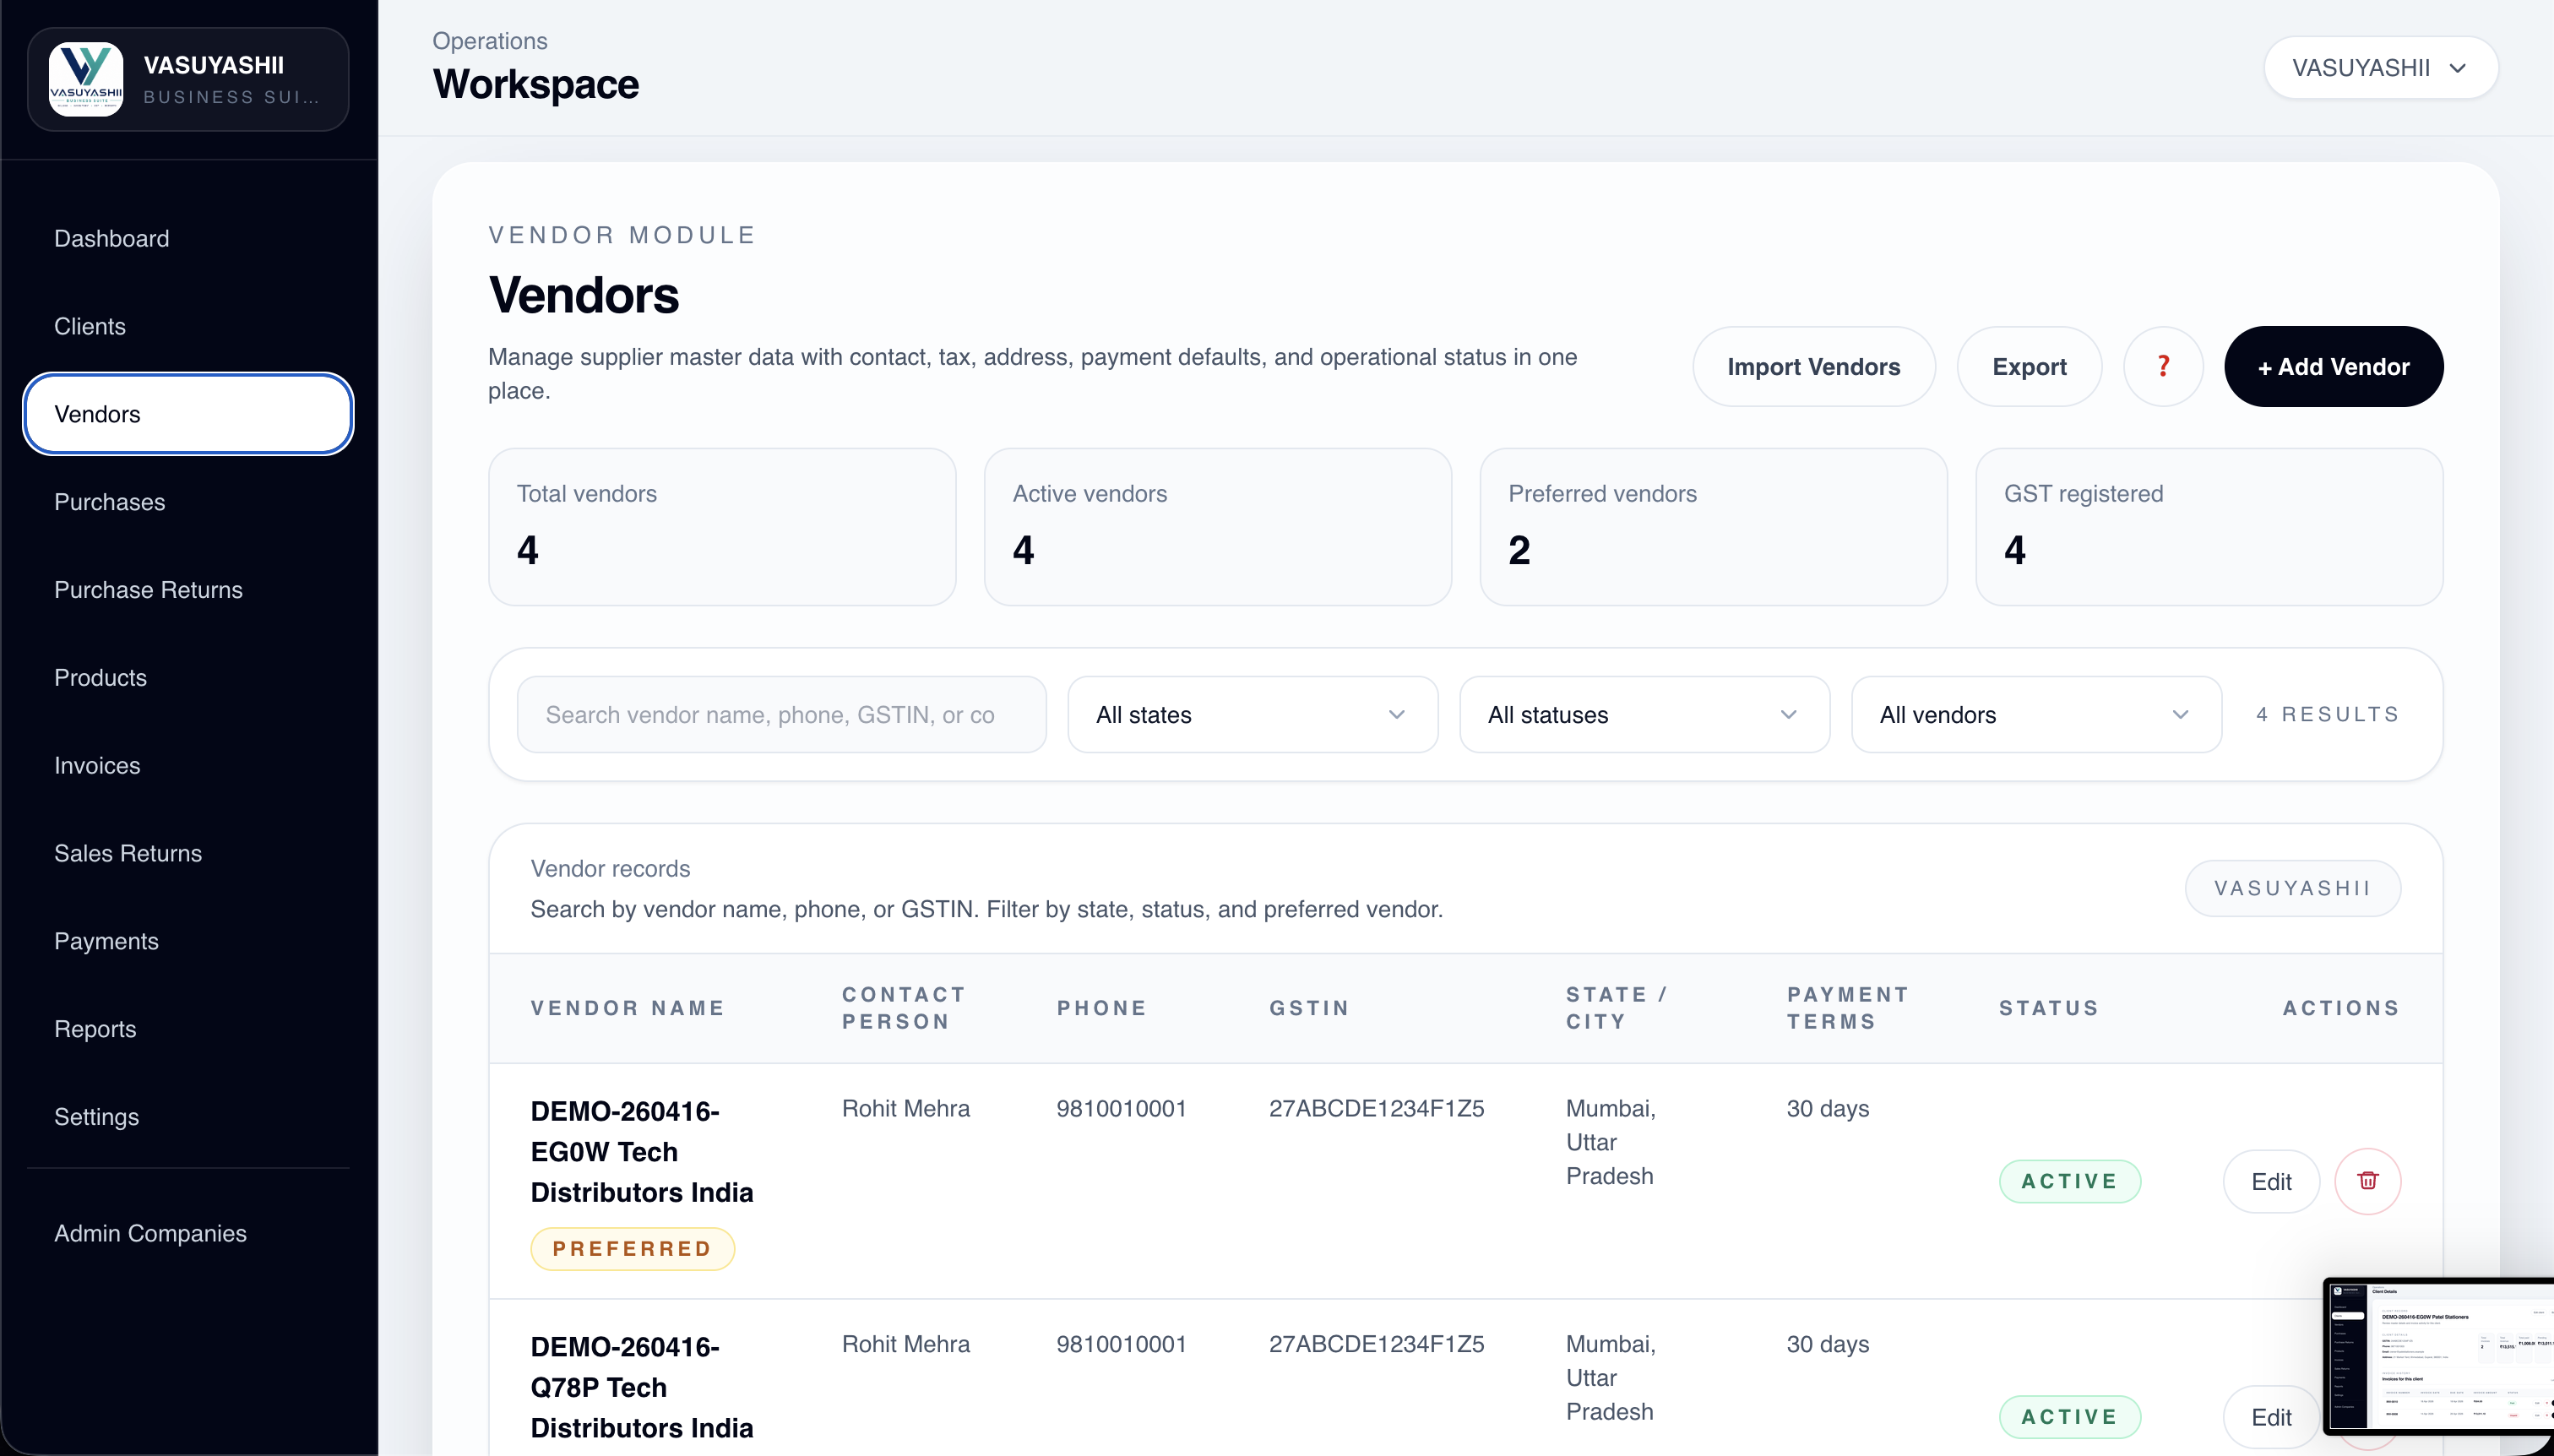The height and width of the screenshot is (1456, 2554).
Task: Click the PREFERRED badge on EG0W vendor
Action: coord(632,1249)
